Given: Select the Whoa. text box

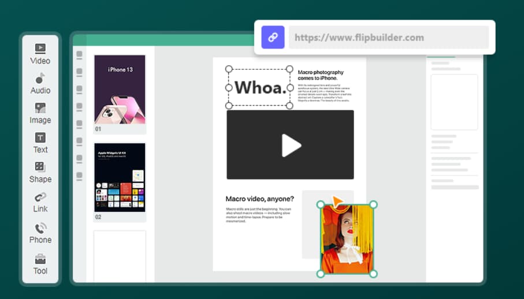Looking at the screenshot, I should pos(259,88).
